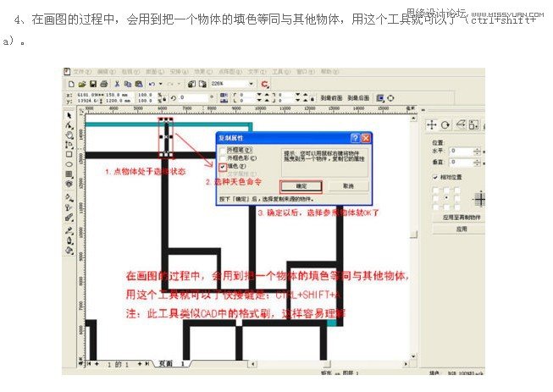Click the Cut scissors icon

117,84
